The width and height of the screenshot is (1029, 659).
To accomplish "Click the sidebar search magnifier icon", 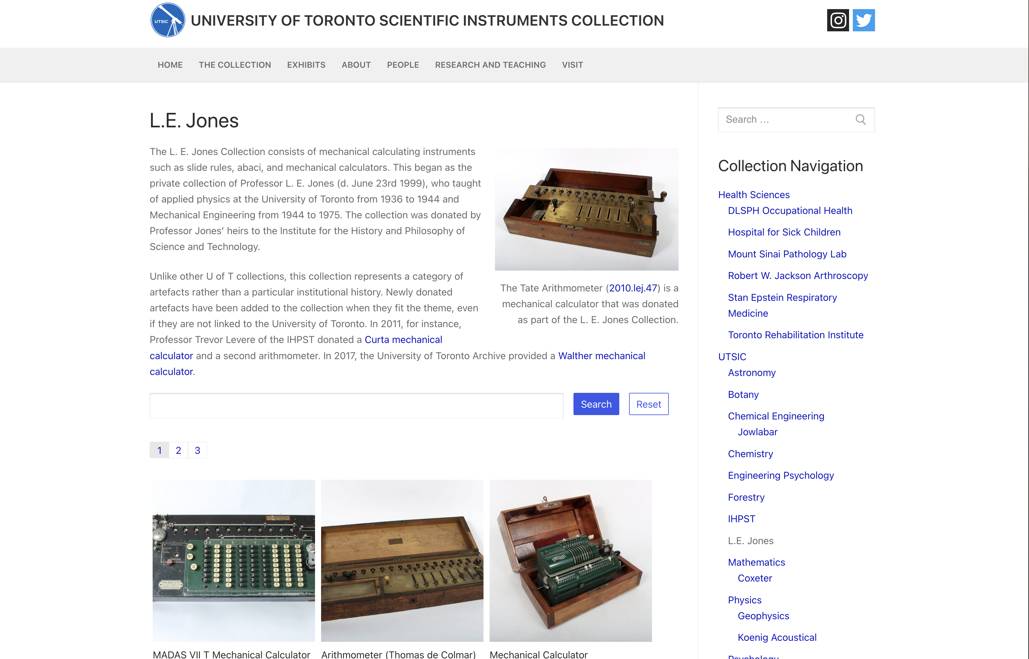I will [x=861, y=119].
